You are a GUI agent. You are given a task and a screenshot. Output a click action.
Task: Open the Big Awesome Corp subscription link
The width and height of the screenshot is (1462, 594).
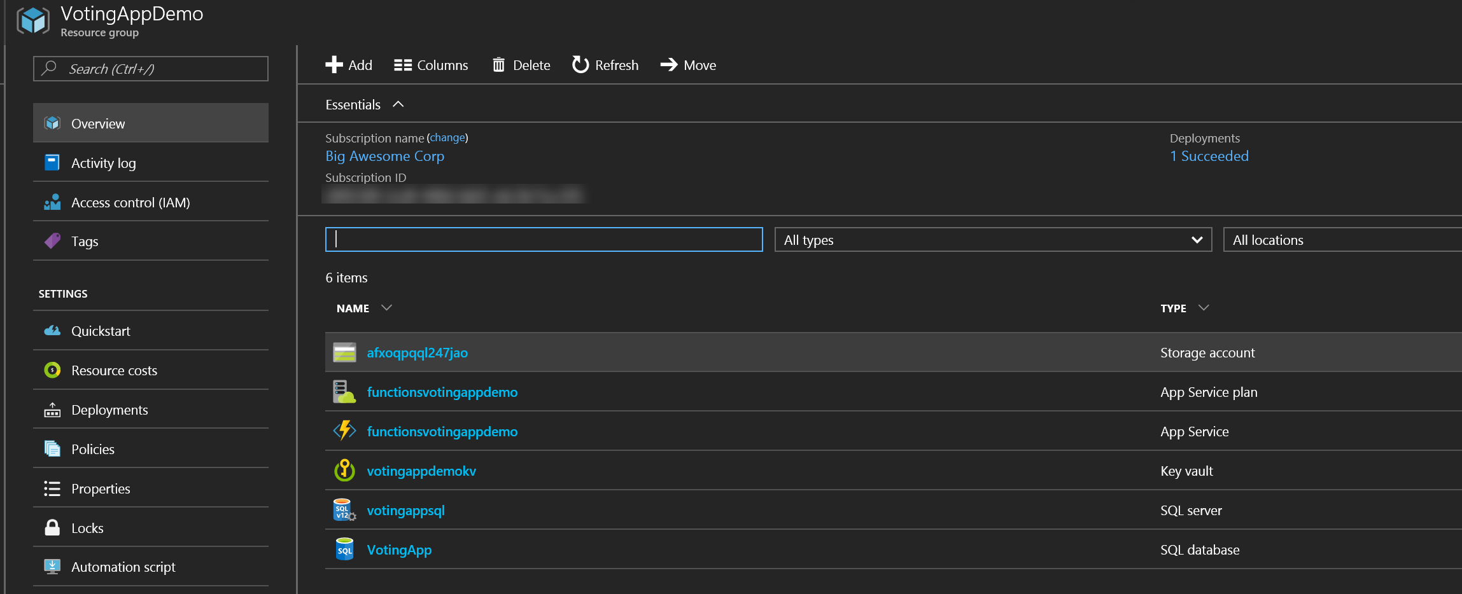[384, 156]
